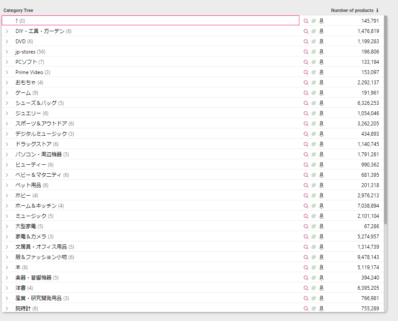
Task: Click hash icon for Prime Video row
Action: pyautogui.click(x=314, y=72)
